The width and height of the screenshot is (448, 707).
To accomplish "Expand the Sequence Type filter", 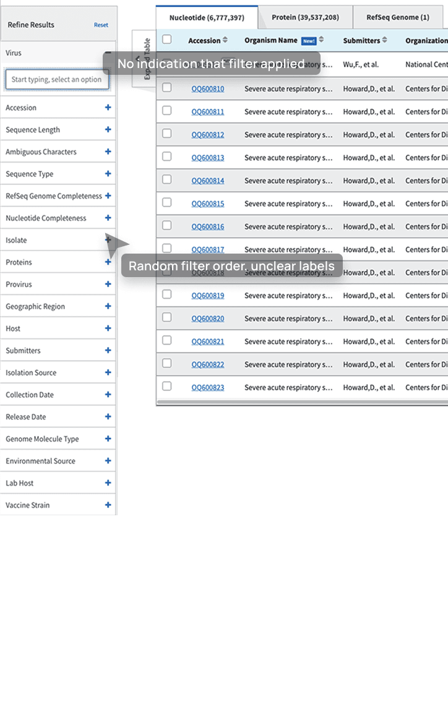I will pyautogui.click(x=108, y=174).
